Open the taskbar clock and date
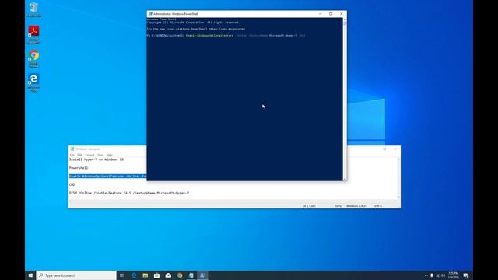 (453, 275)
